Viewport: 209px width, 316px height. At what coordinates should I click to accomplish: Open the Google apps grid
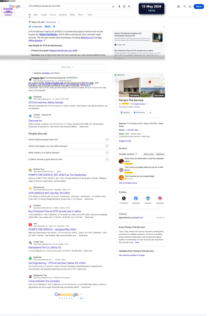[x=190, y=6]
